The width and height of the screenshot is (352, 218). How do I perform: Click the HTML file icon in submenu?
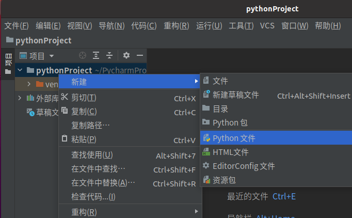click(206, 152)
